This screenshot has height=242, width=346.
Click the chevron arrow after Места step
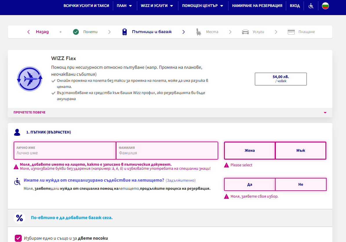pyautogui.click(x=230, y=32)
